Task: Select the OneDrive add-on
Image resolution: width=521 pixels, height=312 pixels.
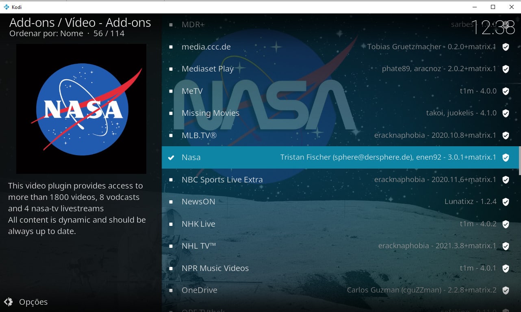Action: point(340,290)
